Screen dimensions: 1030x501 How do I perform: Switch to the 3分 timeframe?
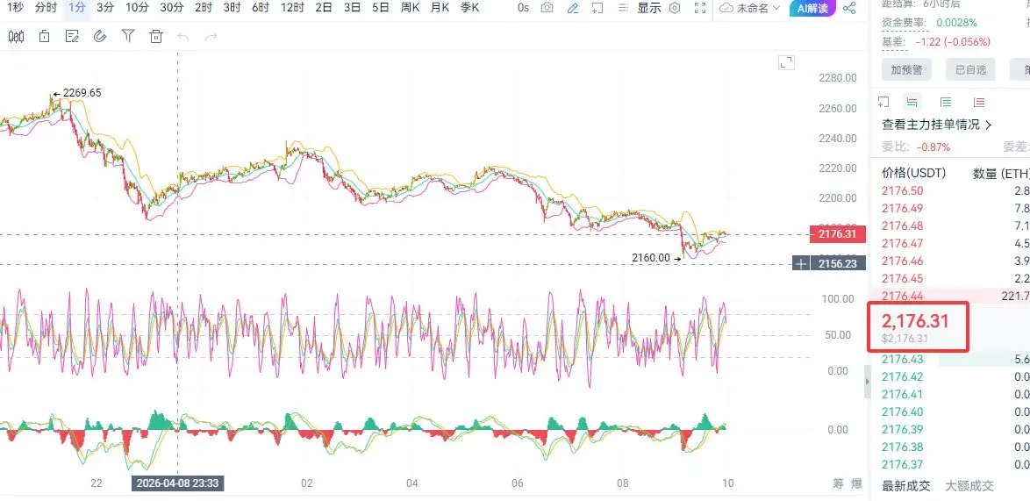105,8
